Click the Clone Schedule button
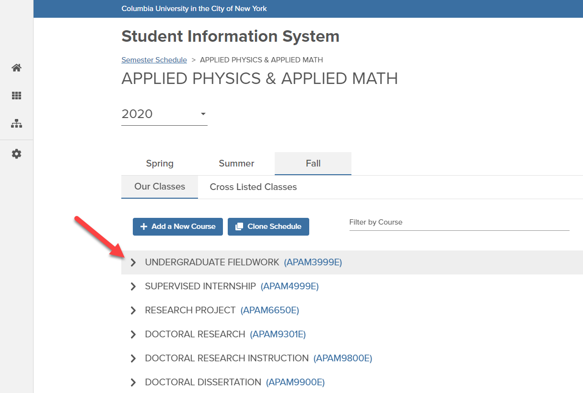The image size is (583, 393). (x=268, y=226)
